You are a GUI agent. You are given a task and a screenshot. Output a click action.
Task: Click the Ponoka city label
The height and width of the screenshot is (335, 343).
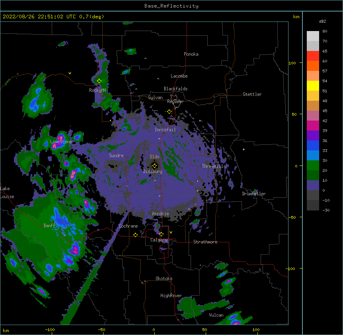[191, 54]
